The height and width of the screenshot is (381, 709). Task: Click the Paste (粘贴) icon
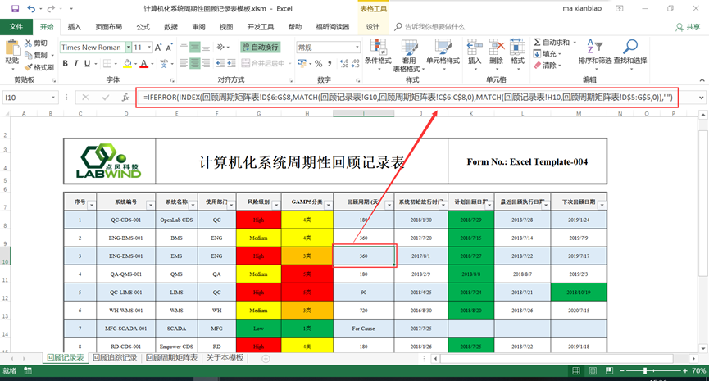(x=12, y=49)
